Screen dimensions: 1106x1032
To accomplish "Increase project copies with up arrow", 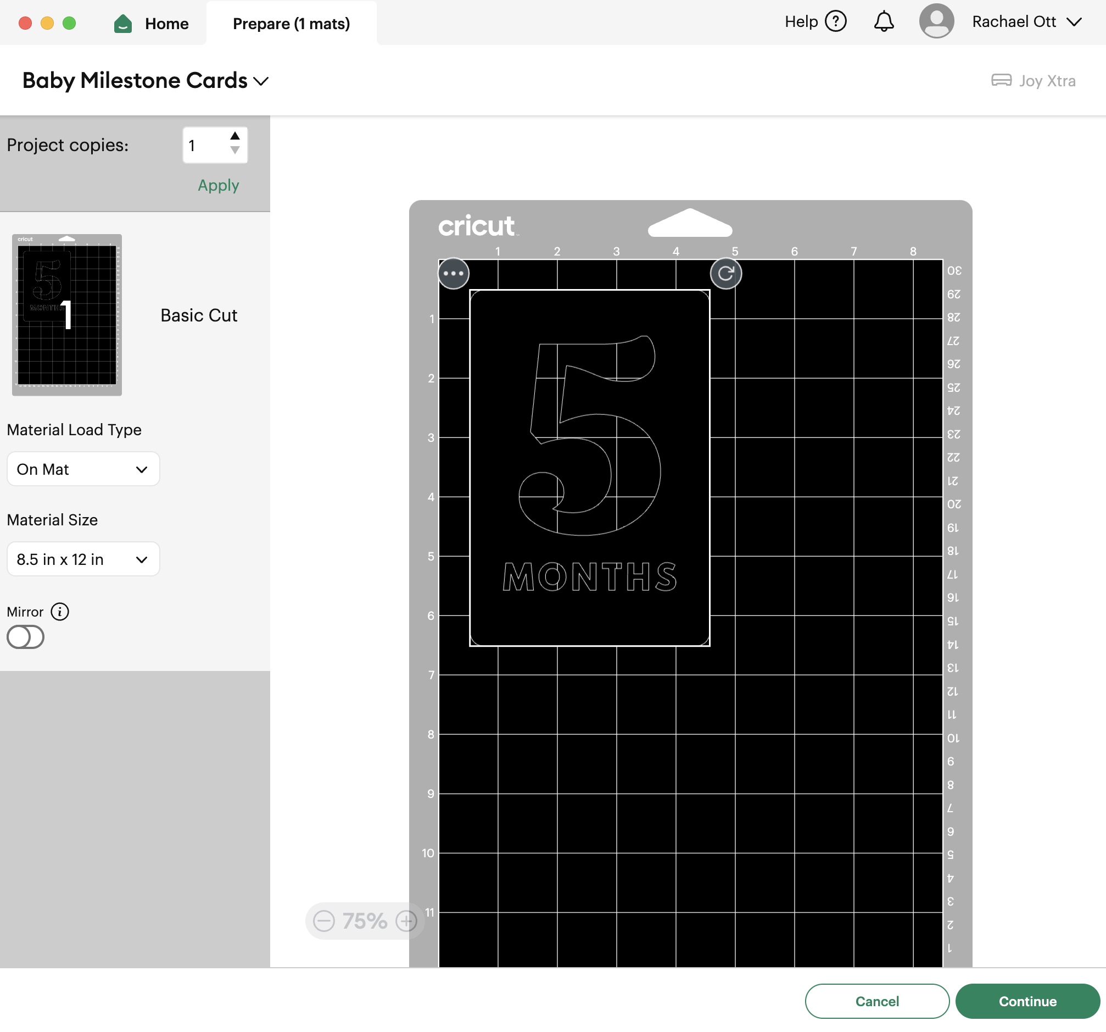I will (x=235, y=136).
